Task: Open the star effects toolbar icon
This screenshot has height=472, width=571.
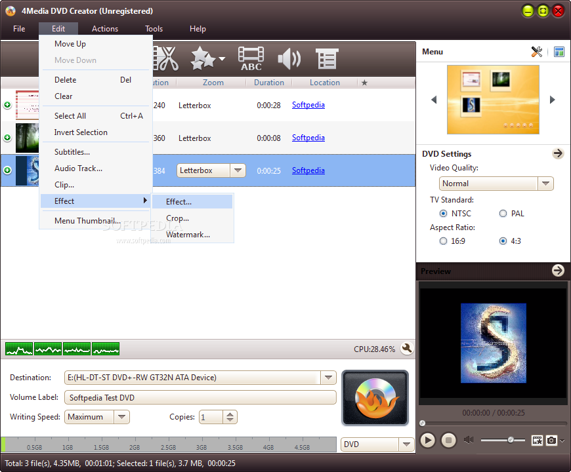Action: tap(203, 58)
